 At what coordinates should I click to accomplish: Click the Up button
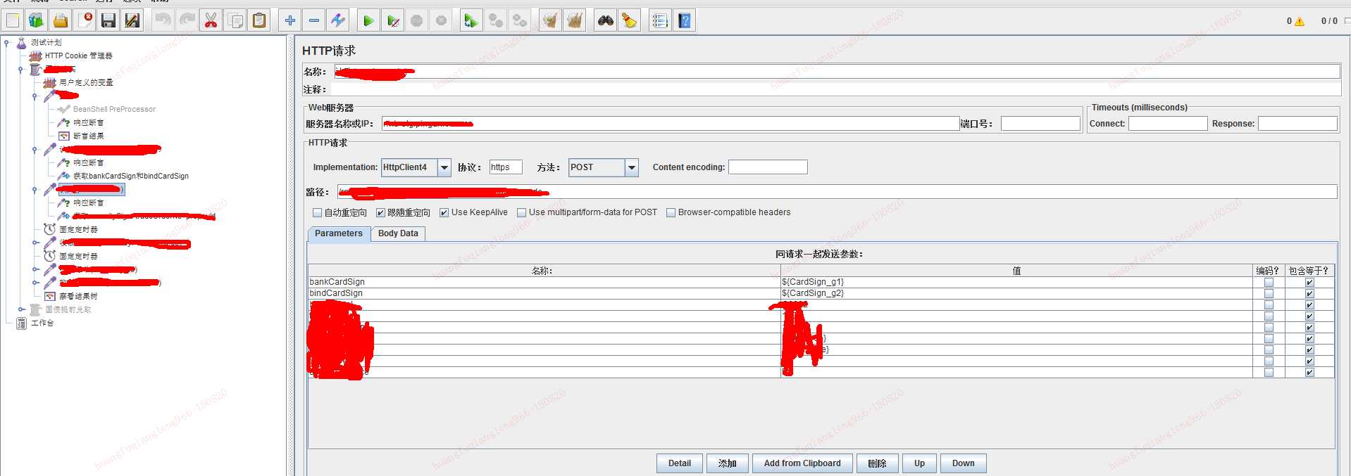pyautogui.click(x=919, y=463)
